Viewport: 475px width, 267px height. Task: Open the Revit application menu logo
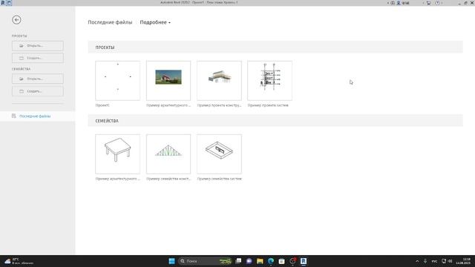(x=3, y=3)
